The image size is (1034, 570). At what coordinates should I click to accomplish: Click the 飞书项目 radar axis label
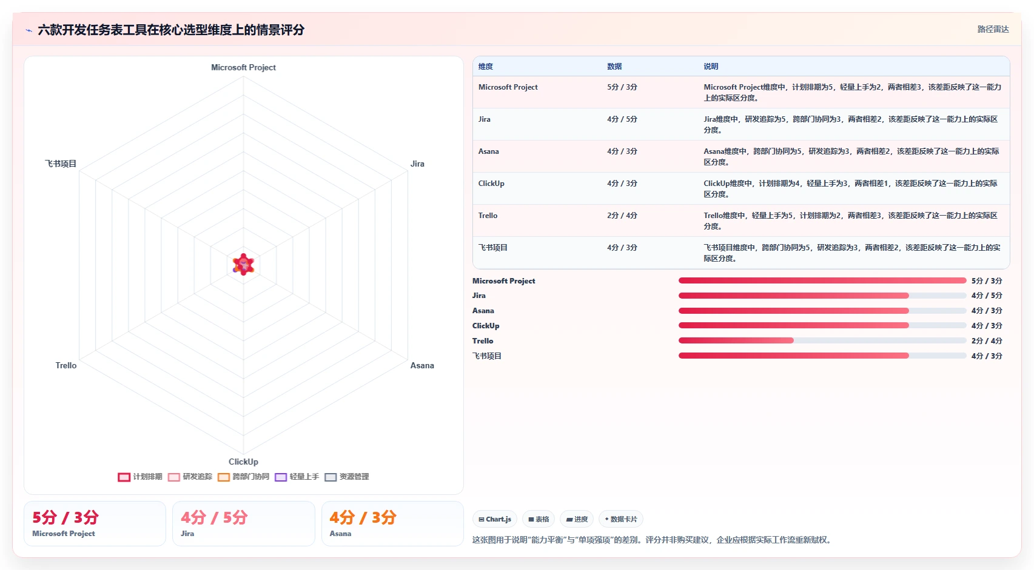pyautogui.click(x=61, y=164)
